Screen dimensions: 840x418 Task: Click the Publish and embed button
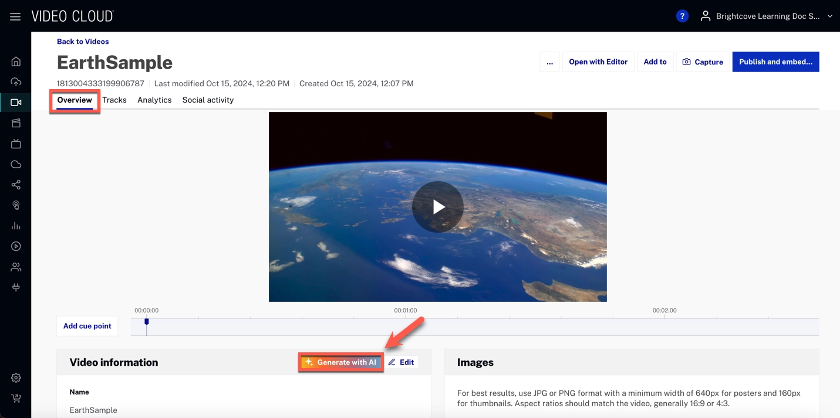pyautogui.click(x=775, y=62)
